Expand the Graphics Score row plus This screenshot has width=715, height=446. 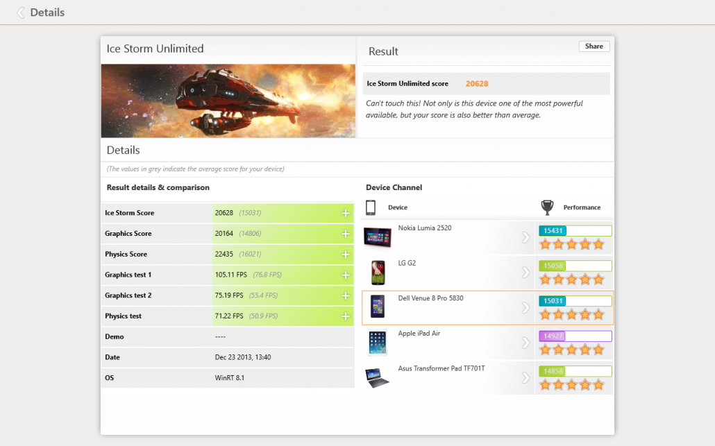pyautogui.click(x=346, y=234)
